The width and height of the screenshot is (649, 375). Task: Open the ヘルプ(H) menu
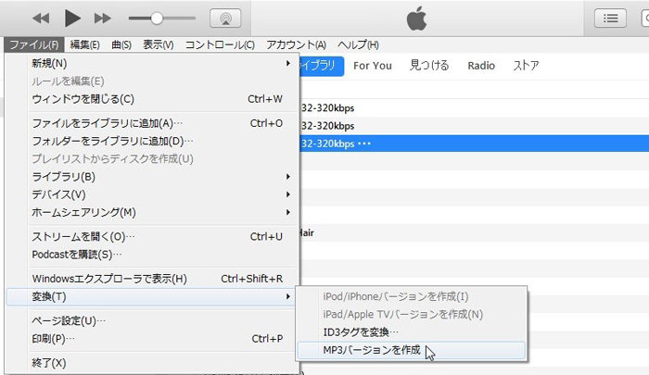coord(358,44)
